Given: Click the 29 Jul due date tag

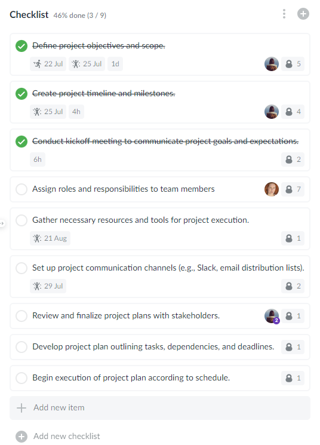Looking at the screenshot, I should point(48,286).
